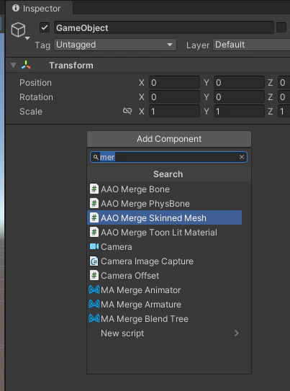Screen dimensions: 290x391
Task: Toggle the GameObject active checkbox
Action: 45,27
